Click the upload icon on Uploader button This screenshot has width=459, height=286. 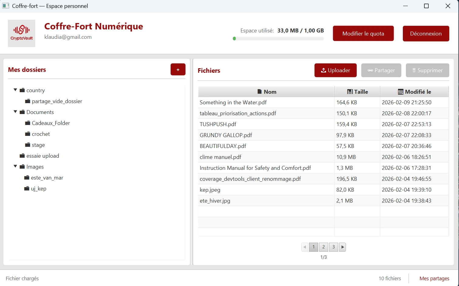tap(323, 70)
